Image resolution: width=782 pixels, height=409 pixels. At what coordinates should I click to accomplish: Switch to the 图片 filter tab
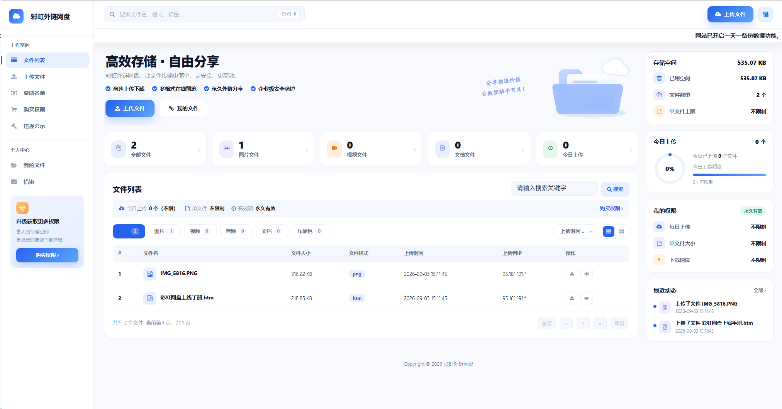coord(165,231)
